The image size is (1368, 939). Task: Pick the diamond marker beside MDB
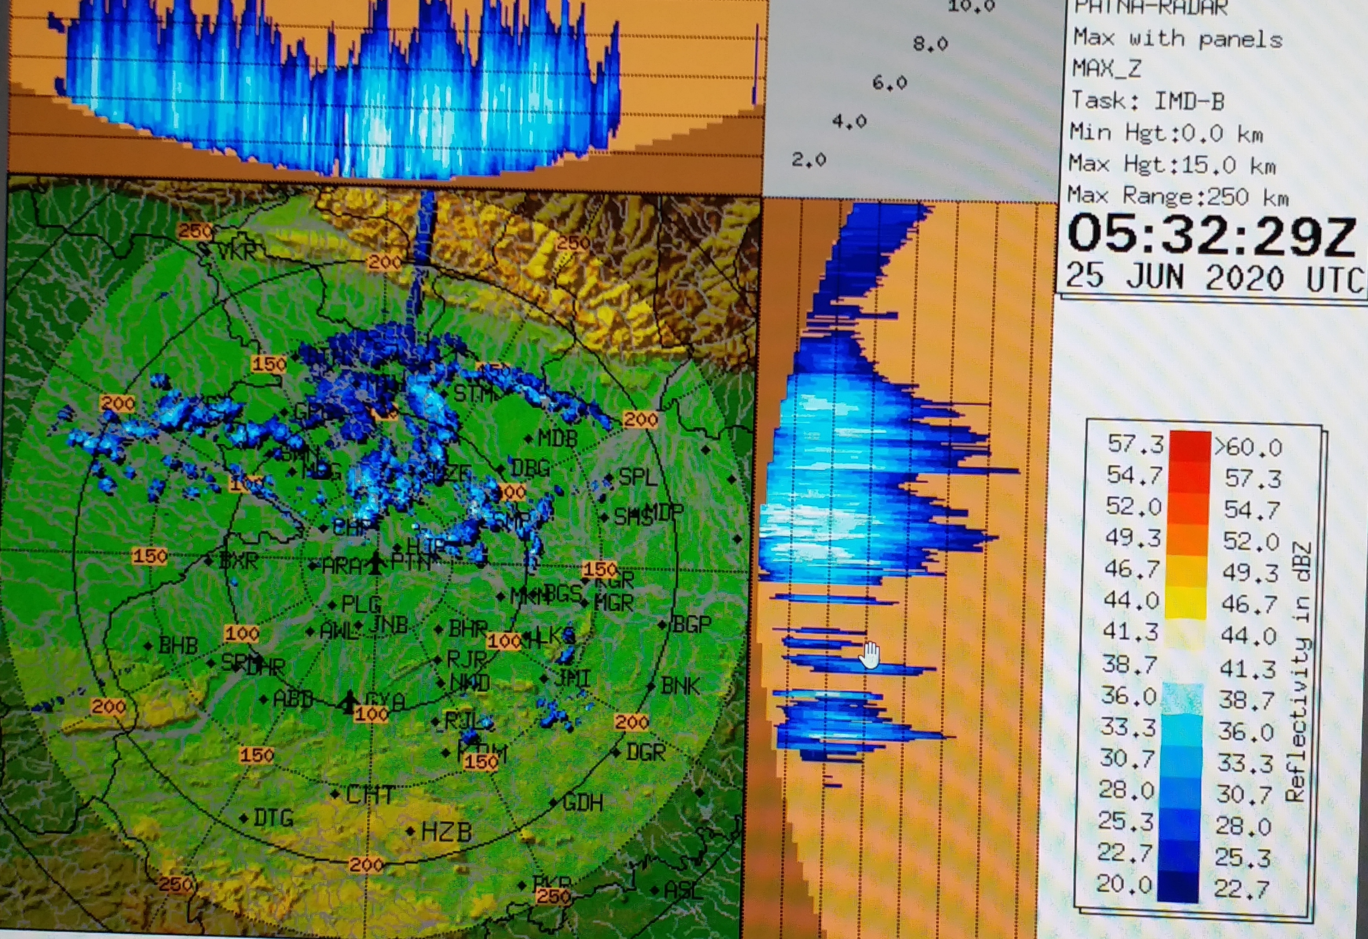[528, 439]
